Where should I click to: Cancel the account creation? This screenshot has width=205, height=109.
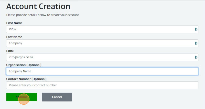[57, 97]
